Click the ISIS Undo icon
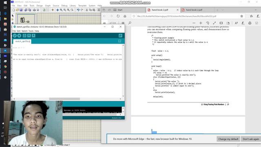Viewport: 261px width, 147px height. click(78, 10)
